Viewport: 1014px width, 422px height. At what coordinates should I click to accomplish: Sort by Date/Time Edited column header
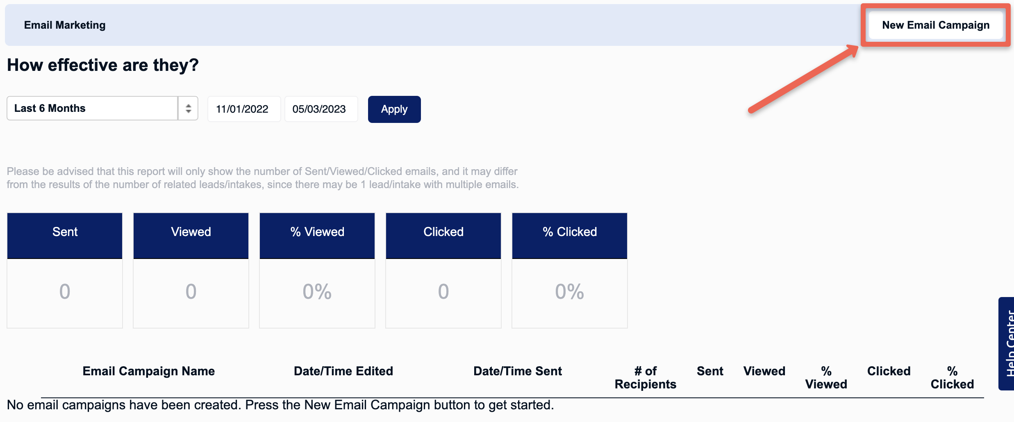(343, 371)
